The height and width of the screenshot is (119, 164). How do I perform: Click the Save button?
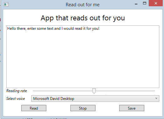pyautogui.click(x=132, y=108)
